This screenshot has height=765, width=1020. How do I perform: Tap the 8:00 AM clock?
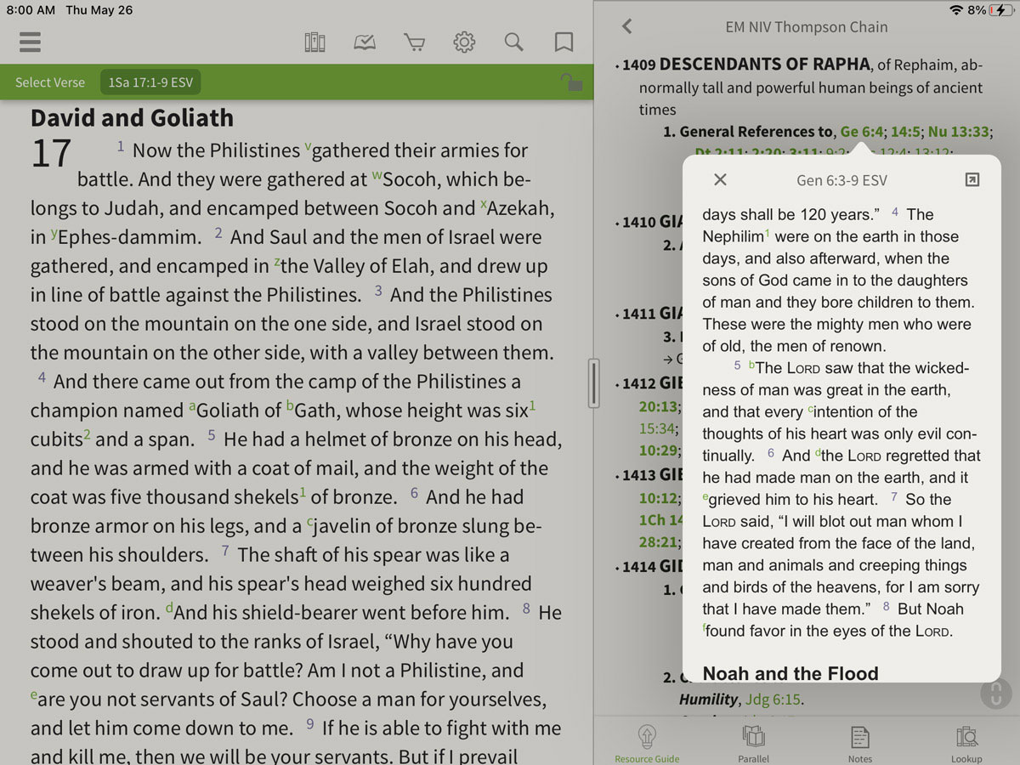pyautogui.click(x=31, y=10)
